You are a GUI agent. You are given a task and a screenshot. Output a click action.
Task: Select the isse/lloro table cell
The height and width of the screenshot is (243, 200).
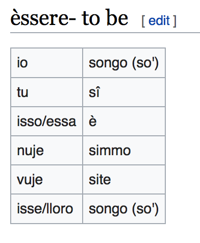click(x=47, y=209)
